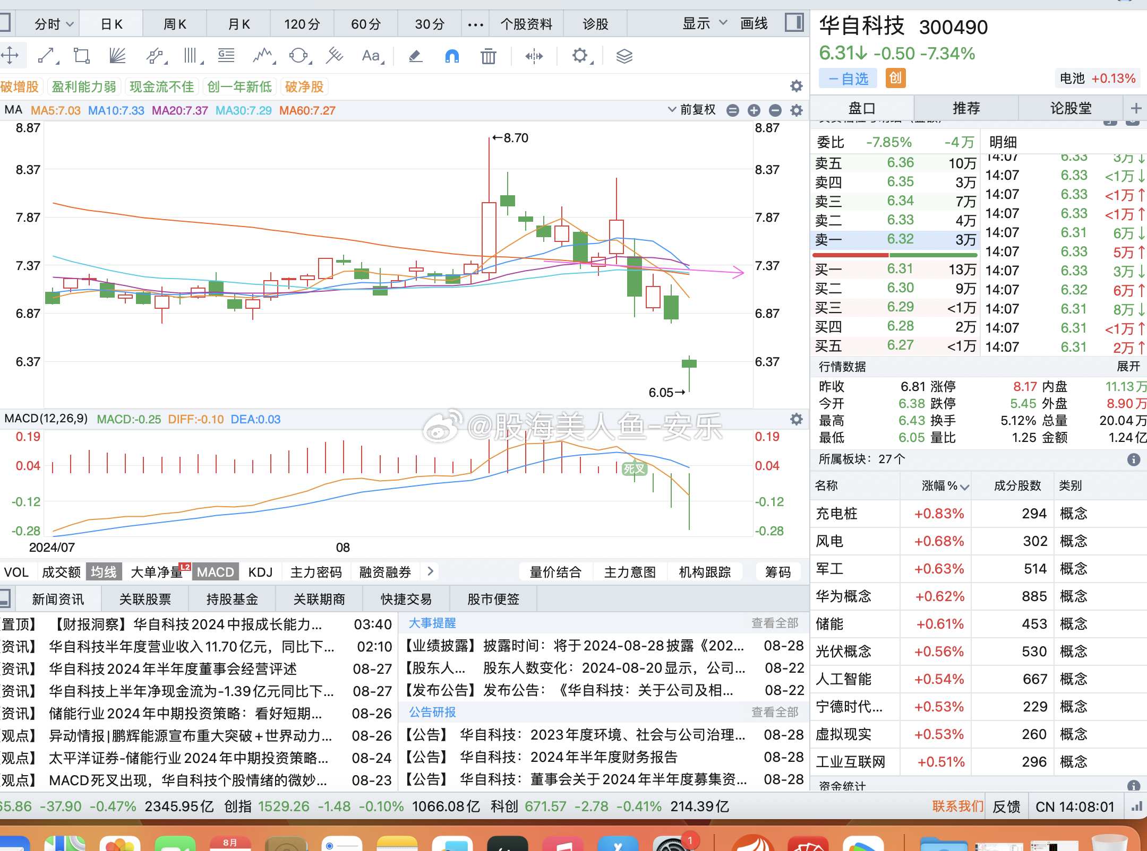
Task: Select the Aa text annotation tool
Action: tap(371, 56)
